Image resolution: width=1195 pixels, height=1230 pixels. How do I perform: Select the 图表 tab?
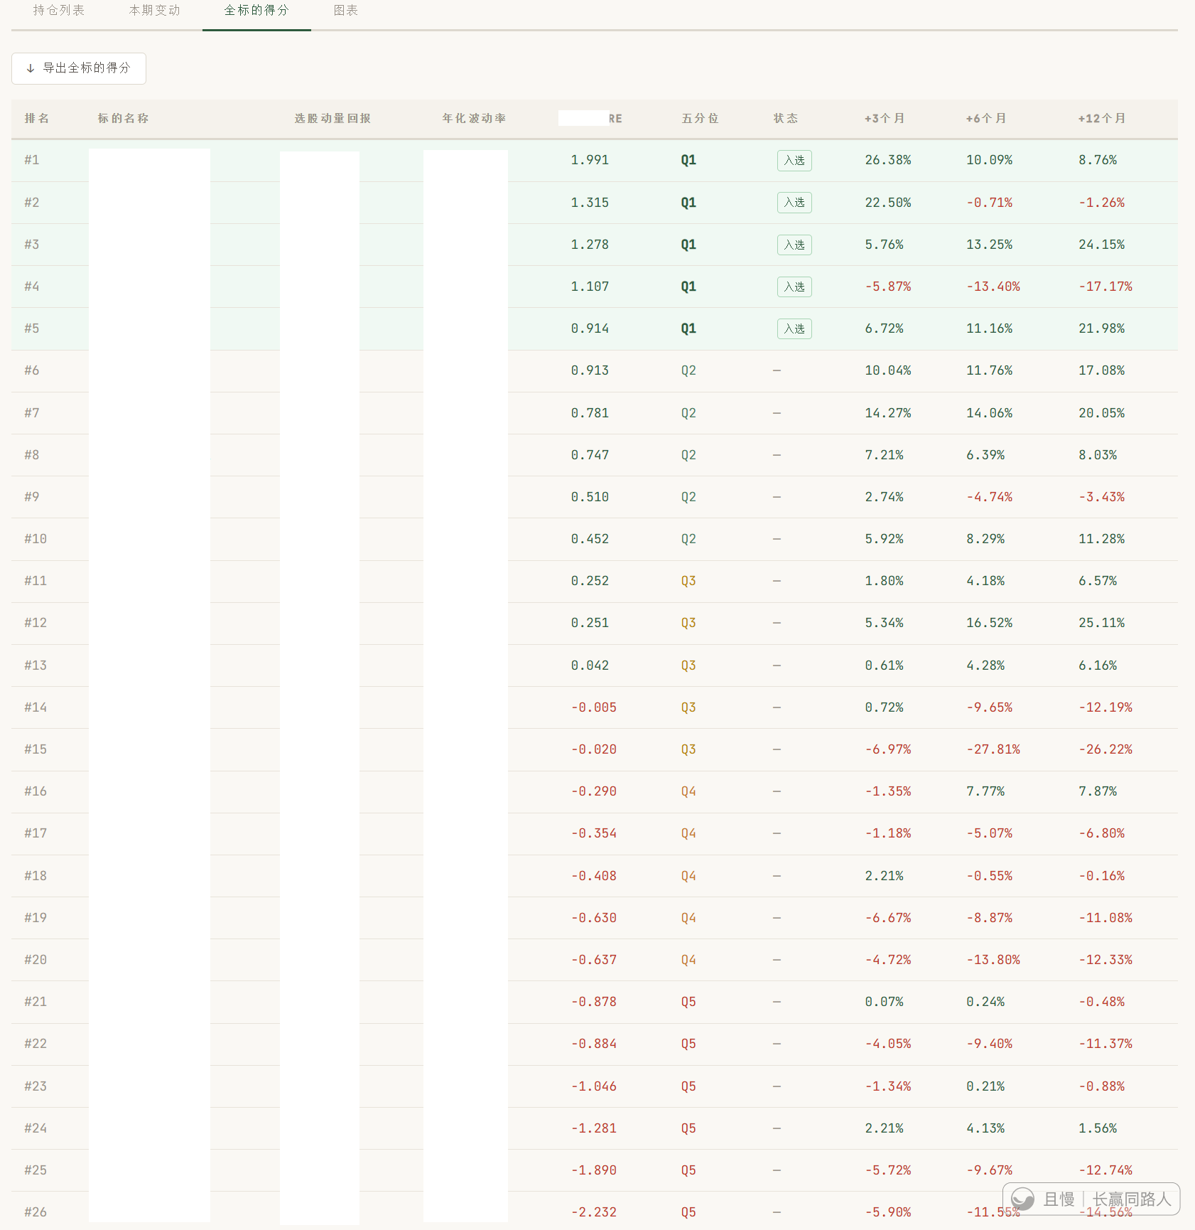346,11
